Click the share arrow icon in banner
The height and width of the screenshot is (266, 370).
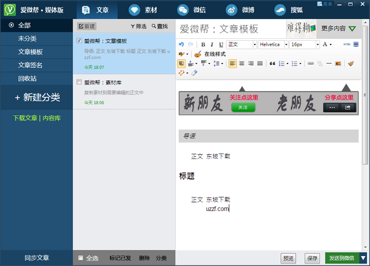pyautogui.click(x=348, y=107)
